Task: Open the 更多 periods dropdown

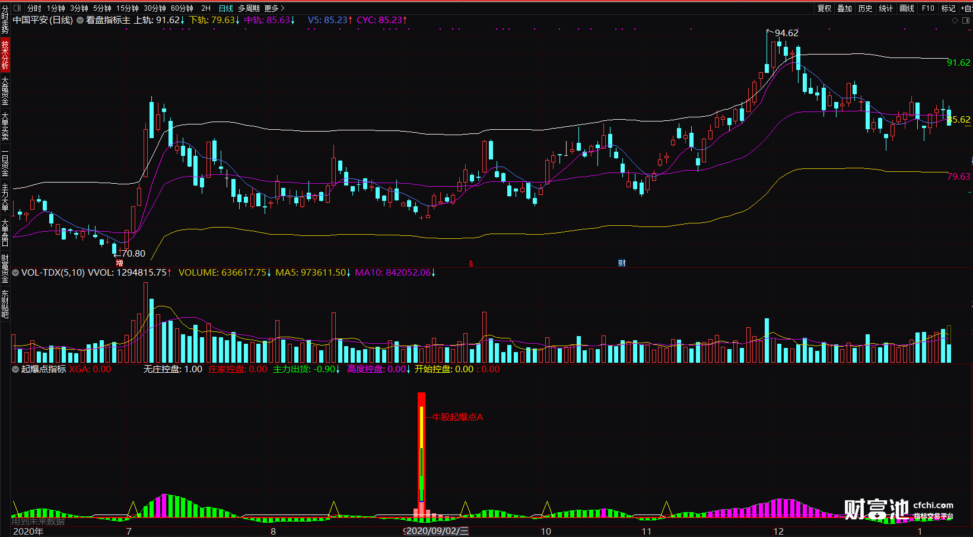Action: [275, 8]
